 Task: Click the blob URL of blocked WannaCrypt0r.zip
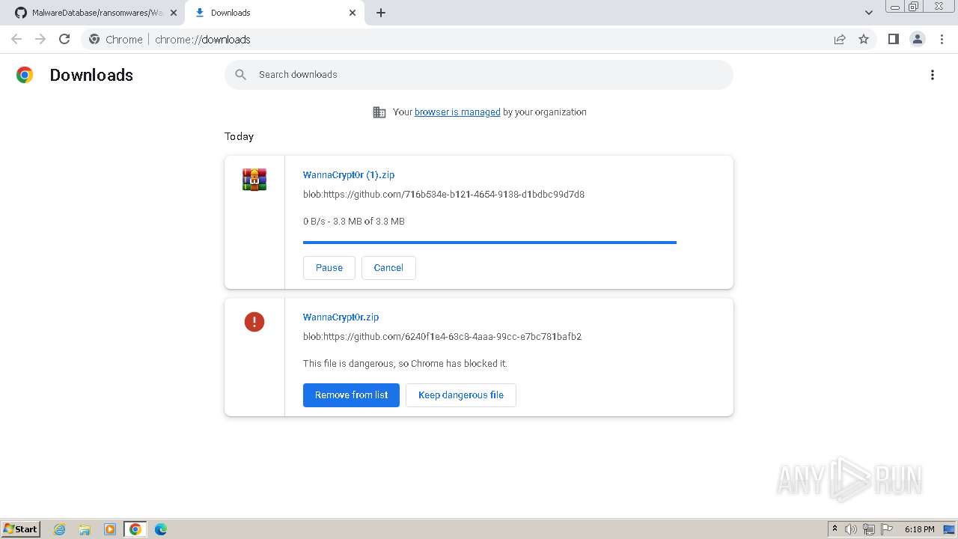tap(442, 337)
